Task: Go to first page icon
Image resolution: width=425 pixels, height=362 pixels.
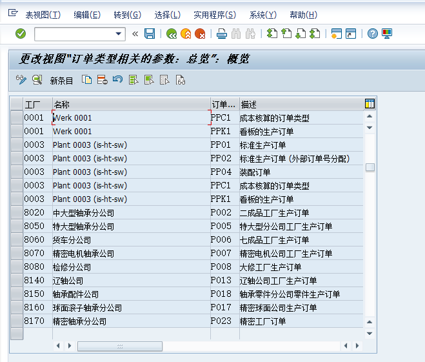Action: coord(272,34)
